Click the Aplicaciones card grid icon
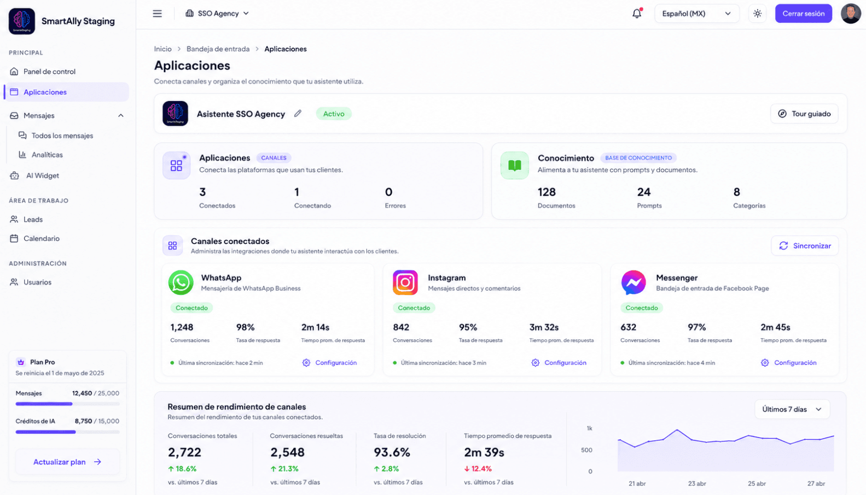The height and width of the screenshot is (495, 866). 176,166
